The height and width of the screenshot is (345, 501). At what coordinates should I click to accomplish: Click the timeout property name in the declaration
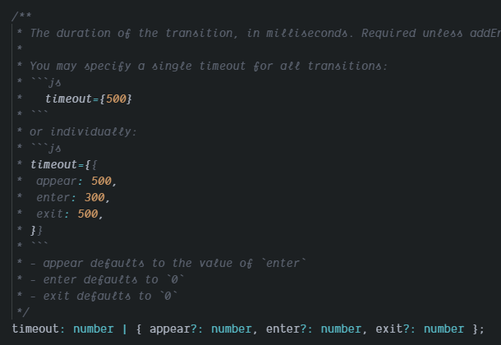coord(35,329)
